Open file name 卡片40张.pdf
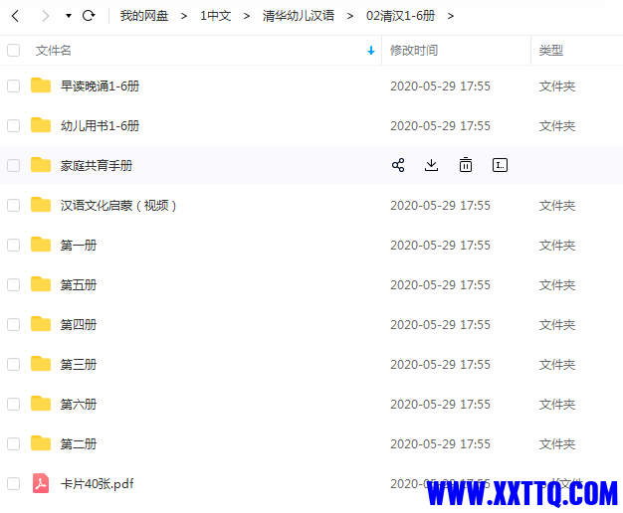 pyautogui.click(x=97, y=483)
